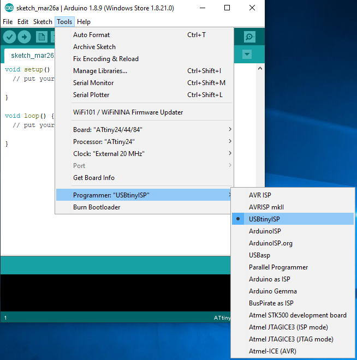The image size is (357, 360).
Task: Open the File menu
Action: pyautogui.click(x=8, y=22)
